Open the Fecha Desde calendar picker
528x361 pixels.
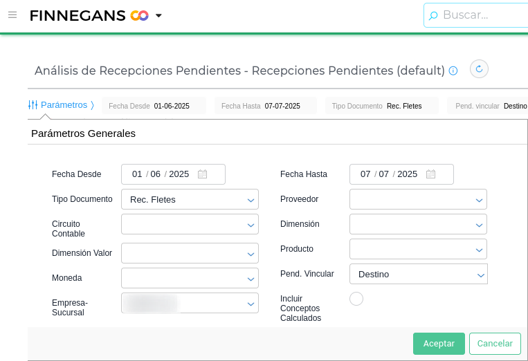(202, 174)
